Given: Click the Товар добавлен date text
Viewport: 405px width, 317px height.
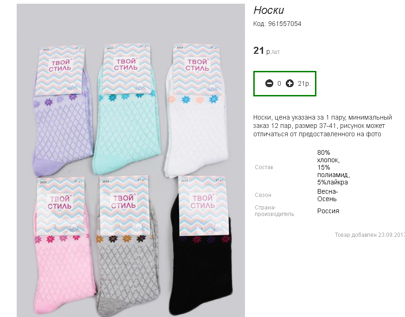Looking at the screenshot, I should (x=370, y=235).
